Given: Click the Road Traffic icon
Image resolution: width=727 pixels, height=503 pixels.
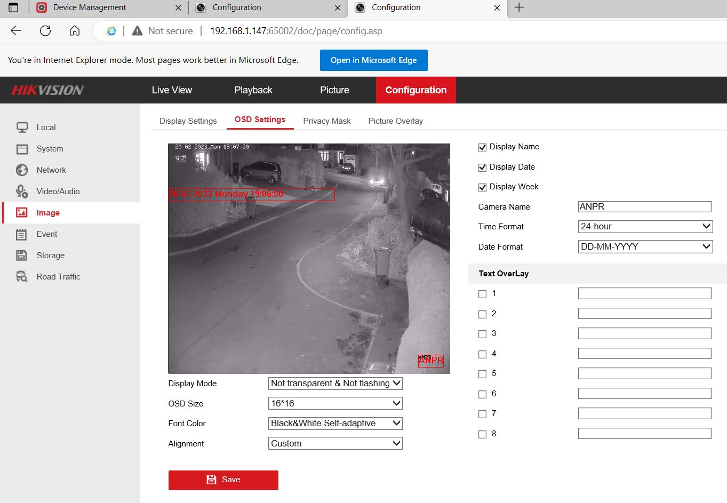Looking at the screenshot, I should pos(22,277).
